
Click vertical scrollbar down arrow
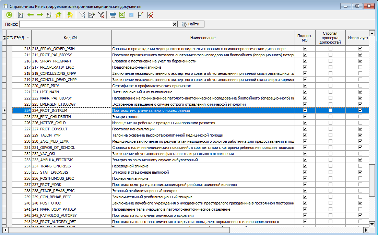(x=372, y=224)
